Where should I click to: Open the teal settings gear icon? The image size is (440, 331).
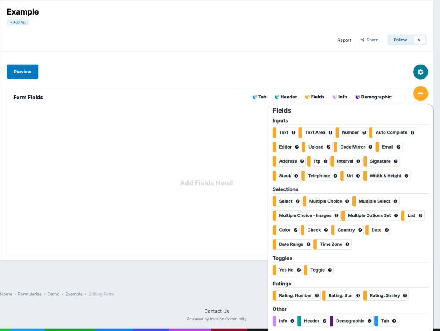[x=421, y=72]
